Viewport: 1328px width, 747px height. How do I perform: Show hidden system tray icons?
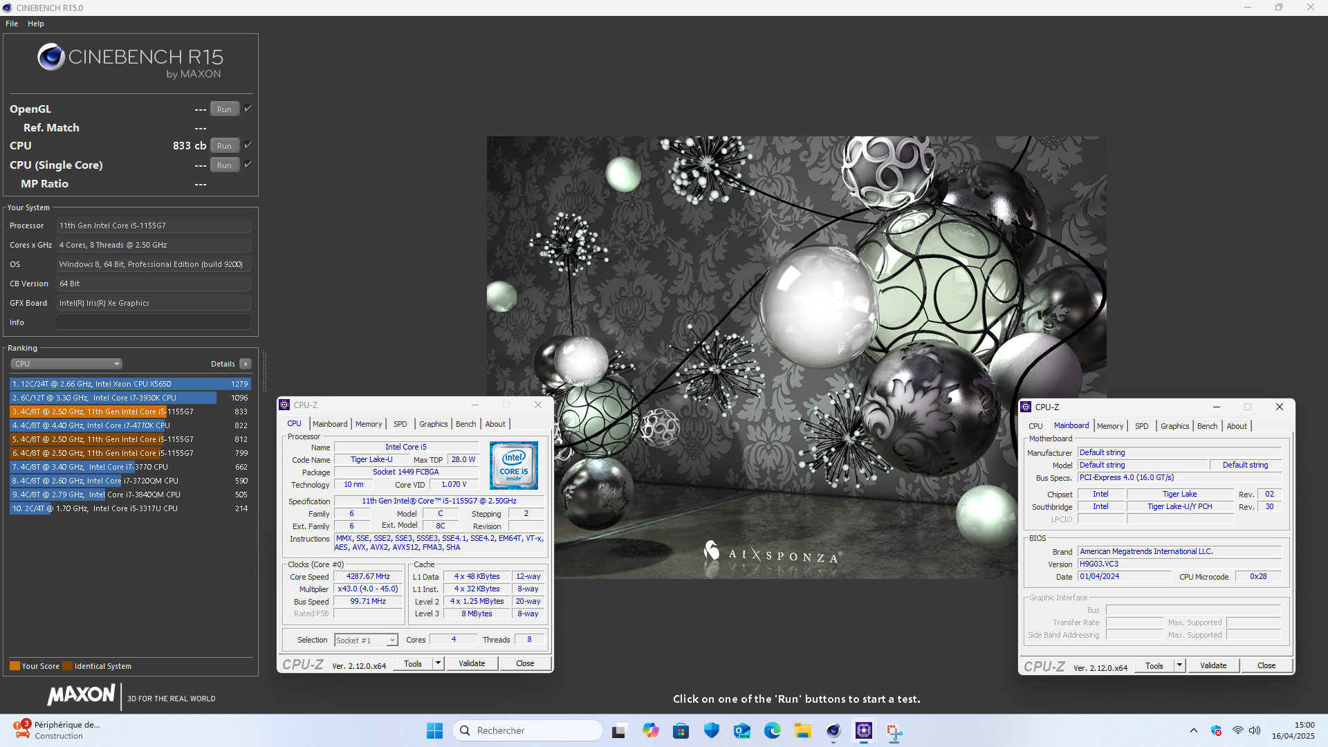(x=1194, y=730)
